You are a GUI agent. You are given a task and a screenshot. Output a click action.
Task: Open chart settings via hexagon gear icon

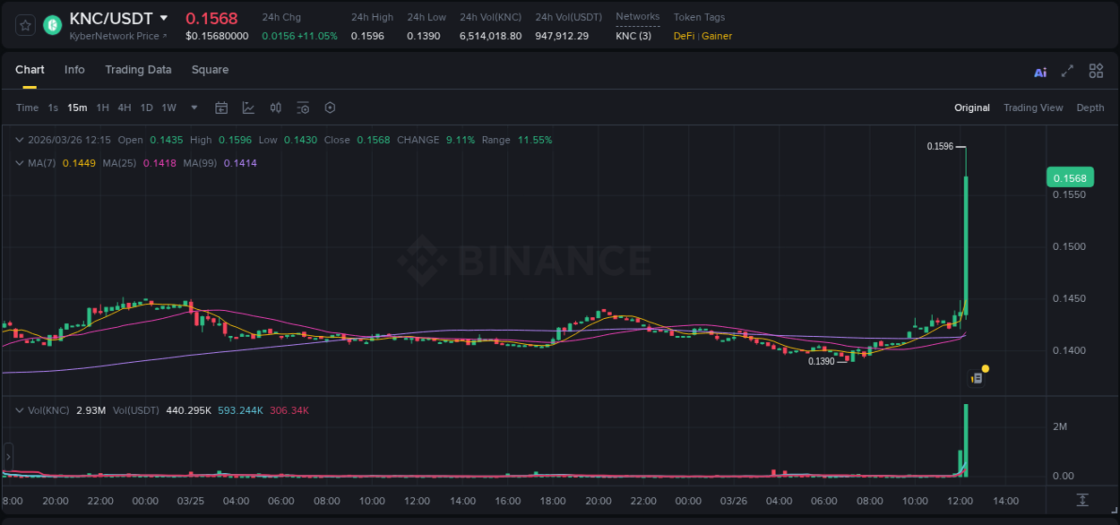330,108
